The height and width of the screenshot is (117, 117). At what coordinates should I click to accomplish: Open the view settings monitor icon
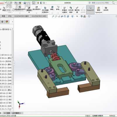coord(89,16)
